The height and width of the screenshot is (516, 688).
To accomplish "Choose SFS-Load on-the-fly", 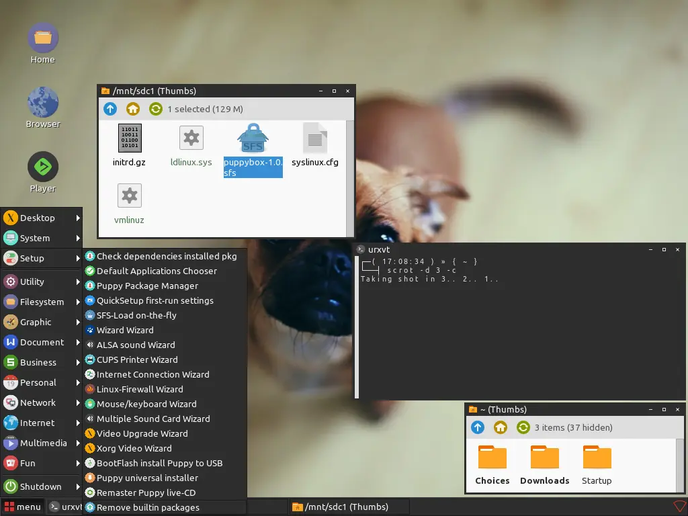I will (165, 316).
